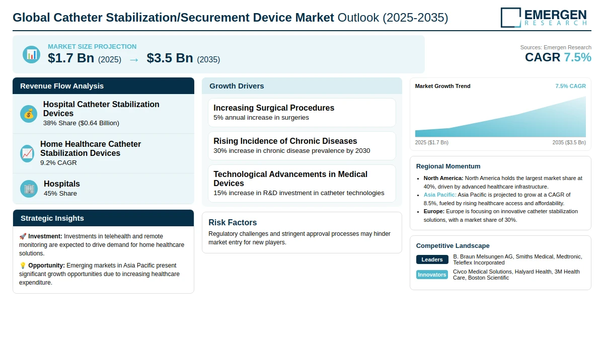
Task: Click the Emergen Research logo
Action: click(544, 18)
